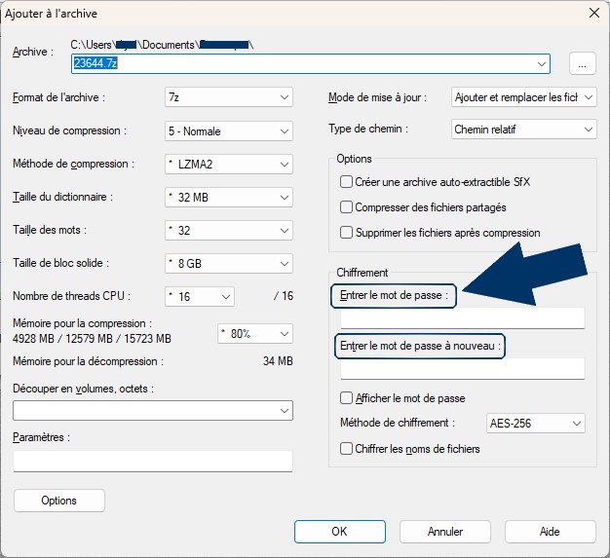610x558 pixels.
Task: Click the Paramètres text field
Action: (x=153, y=462)
